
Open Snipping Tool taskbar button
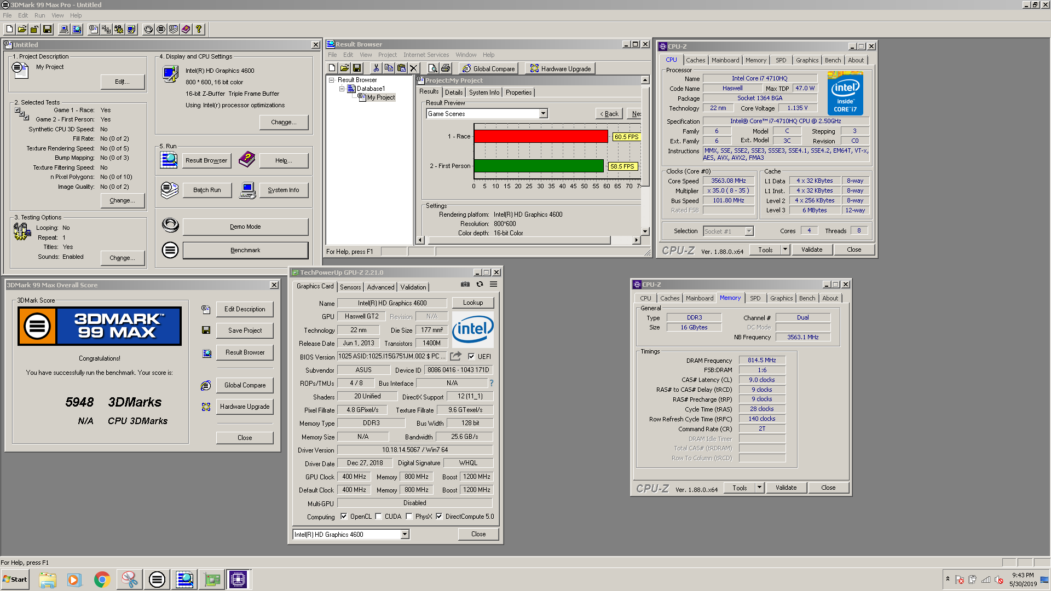(x=129, y=580)
